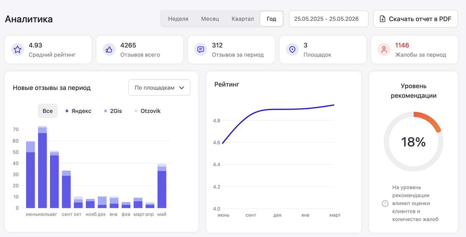Click the 2Gis legend color dot
Image resolution: width=466 pixels, height=237 pixels.
pos(105,111)
